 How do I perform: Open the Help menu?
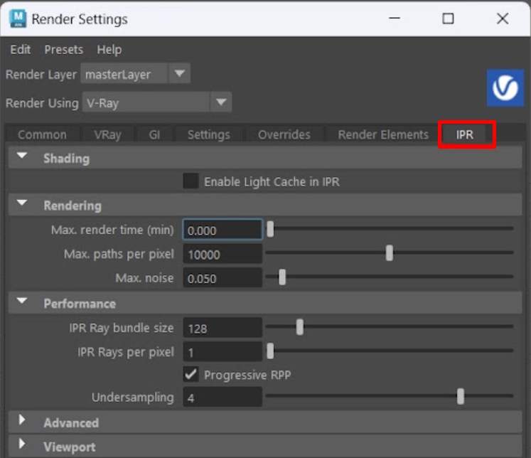109,50
